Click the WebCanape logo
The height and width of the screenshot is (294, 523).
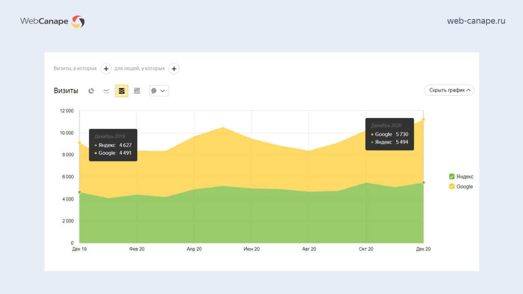coord(52,21)
